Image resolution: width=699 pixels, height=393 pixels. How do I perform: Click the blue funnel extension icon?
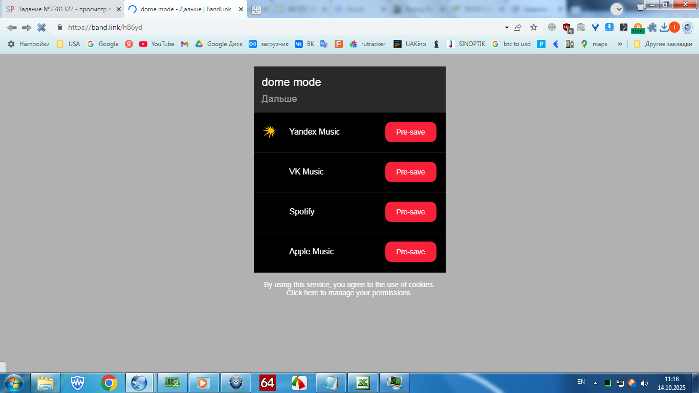[x=595, y=27]
